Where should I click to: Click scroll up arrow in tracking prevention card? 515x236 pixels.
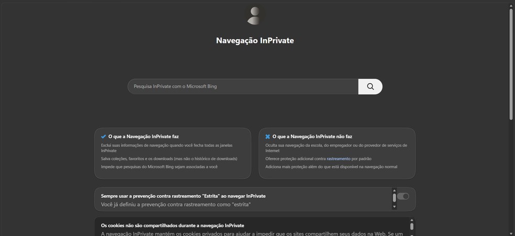394,190
